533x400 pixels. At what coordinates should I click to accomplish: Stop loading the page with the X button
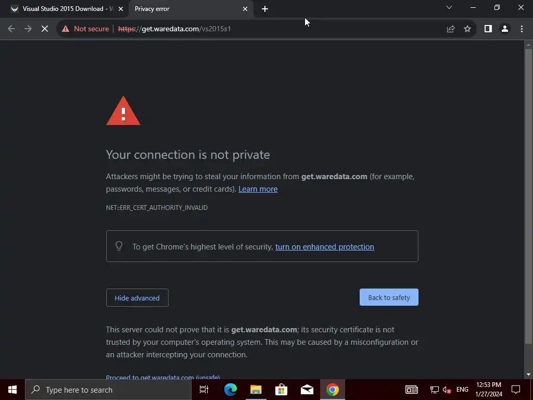45,29
